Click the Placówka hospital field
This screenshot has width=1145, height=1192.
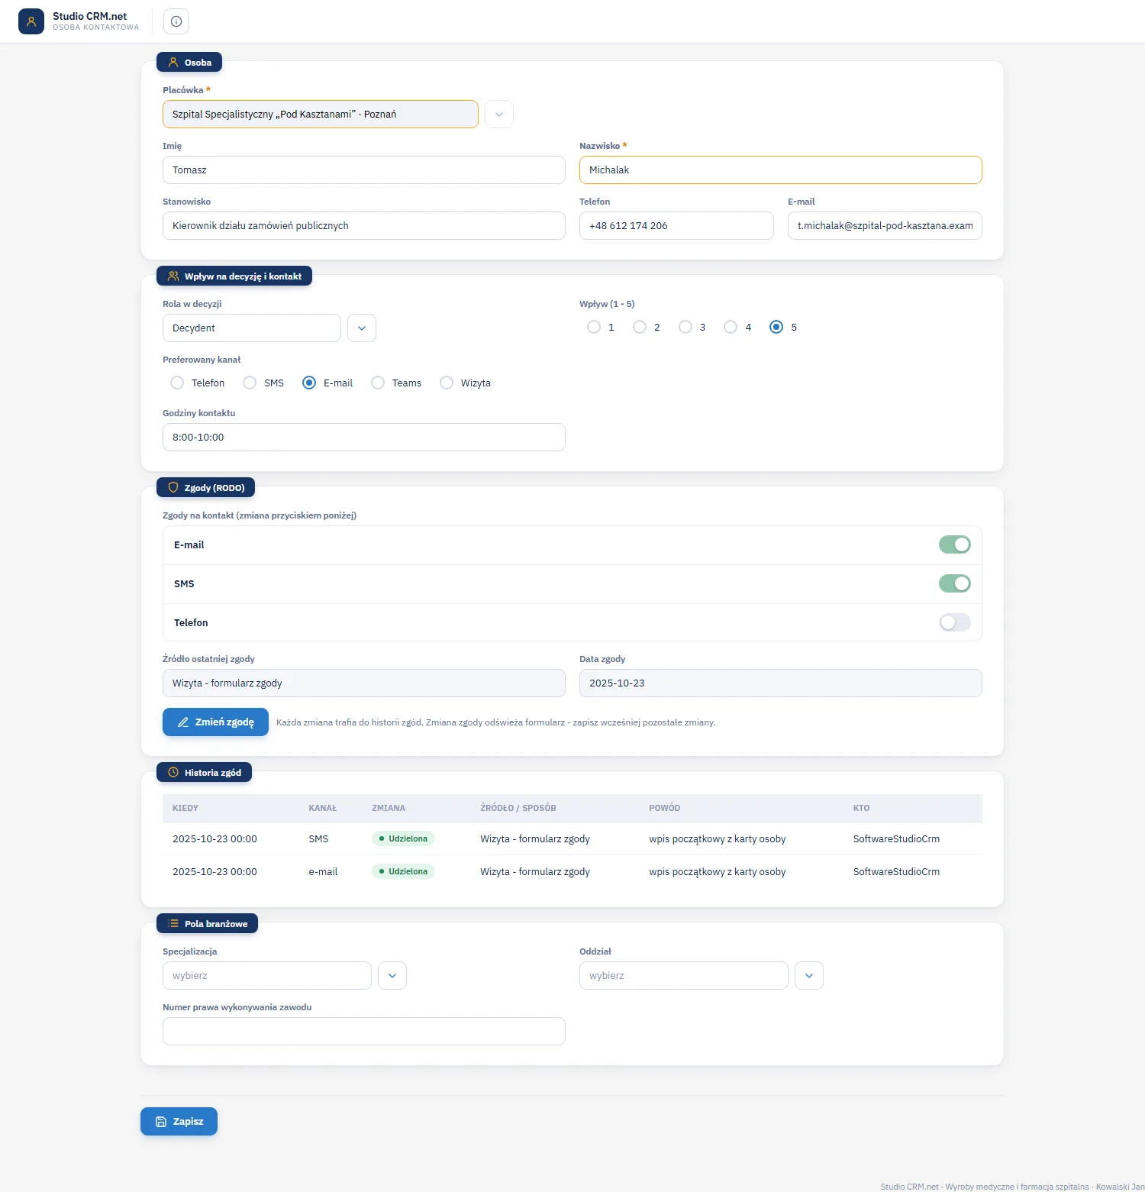(x=321, y=115)
